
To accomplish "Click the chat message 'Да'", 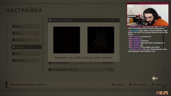I will tap(142, 45).
